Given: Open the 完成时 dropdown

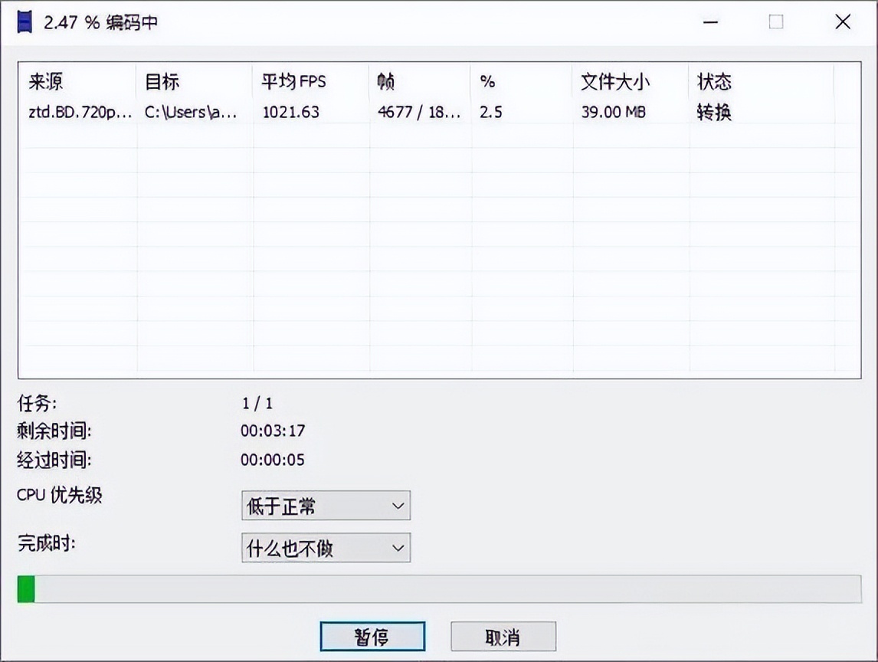Looking at the screenshot, I should [x=326, y=548].
